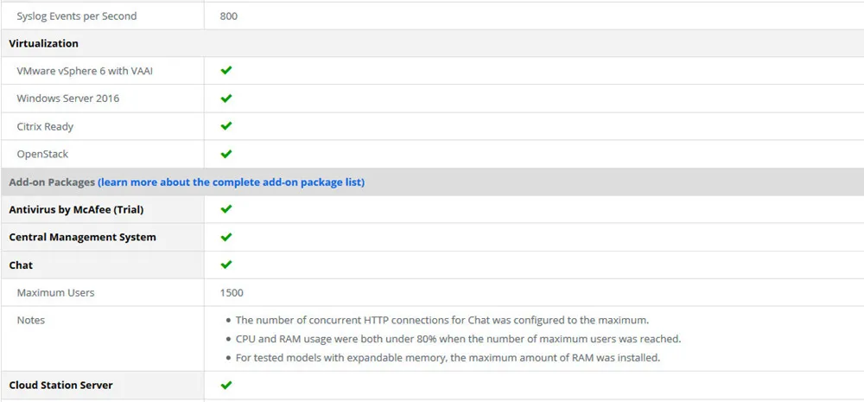This screenshot has width=864, height=402.
Task: Click the Syslog value 800
Action: click(x=229, y=16)
